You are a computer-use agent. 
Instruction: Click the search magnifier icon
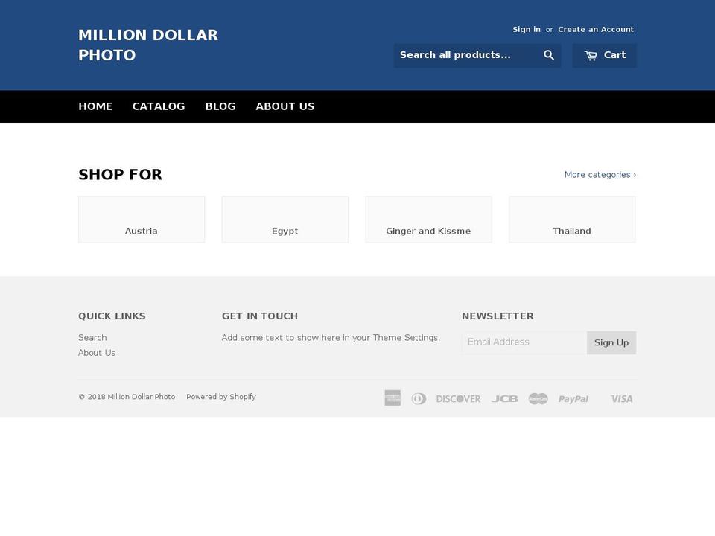[549, 56]
